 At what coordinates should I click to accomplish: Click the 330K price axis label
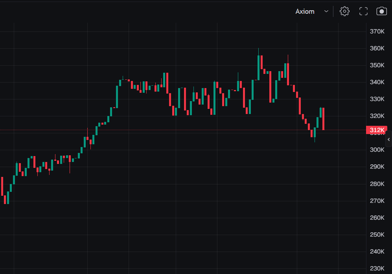point(377,99)
